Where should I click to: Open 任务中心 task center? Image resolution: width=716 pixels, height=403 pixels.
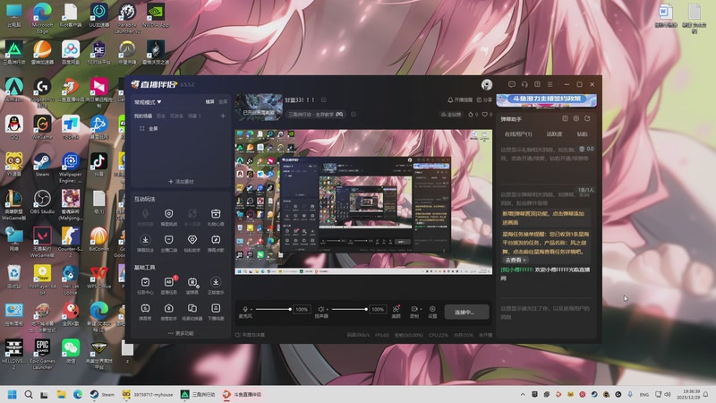click(x=145, y=285)
